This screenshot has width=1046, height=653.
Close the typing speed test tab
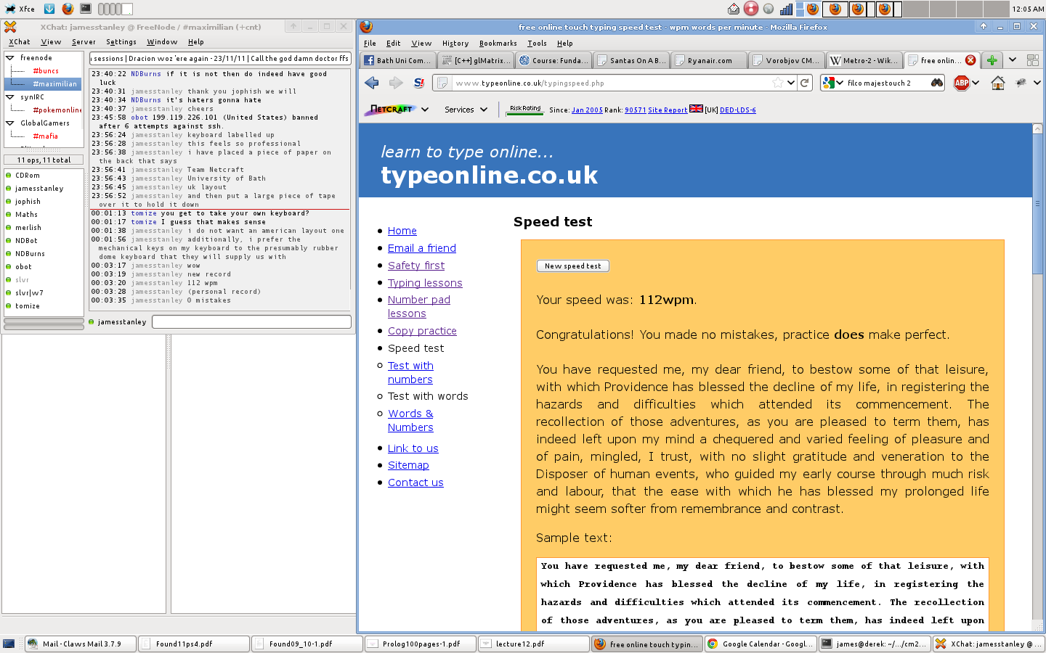pos(970,60)
